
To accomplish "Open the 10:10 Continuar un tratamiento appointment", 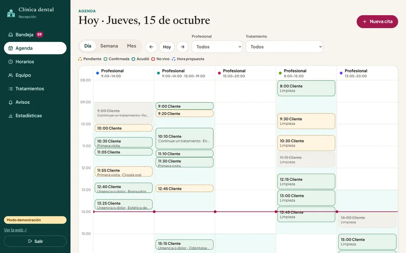I will pyautogui.click(x=184, y=138).
